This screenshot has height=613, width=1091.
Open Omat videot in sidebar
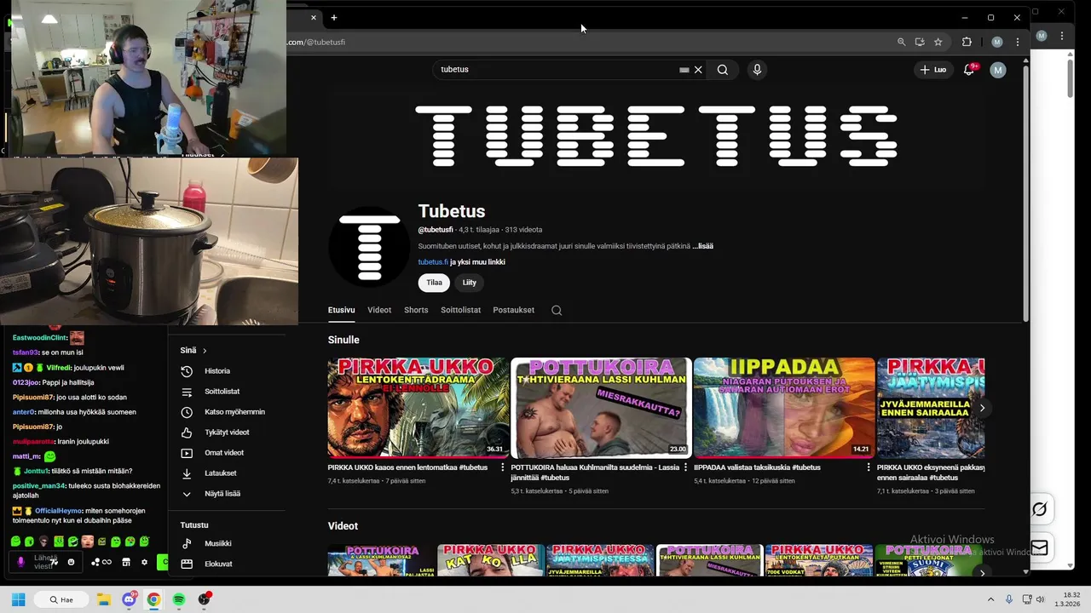tap(224, 453)
